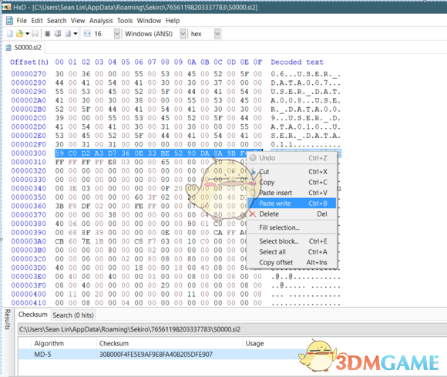Viewport: 447px width, 377px height.
Task: Click the HxD document icon beside File menu
Action: 9,21
